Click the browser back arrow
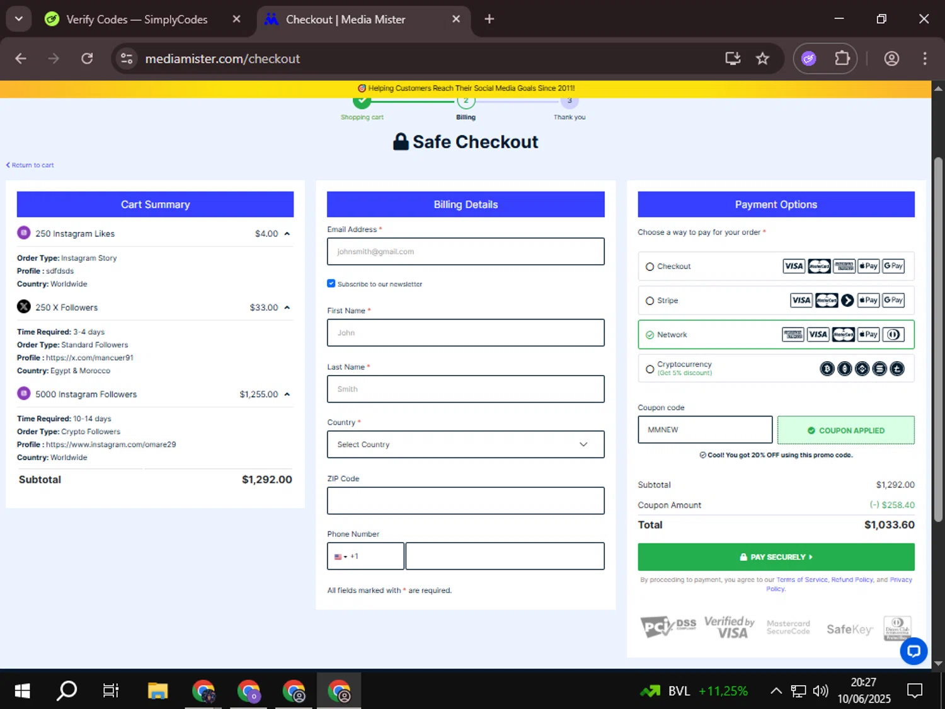 point(21,59)
